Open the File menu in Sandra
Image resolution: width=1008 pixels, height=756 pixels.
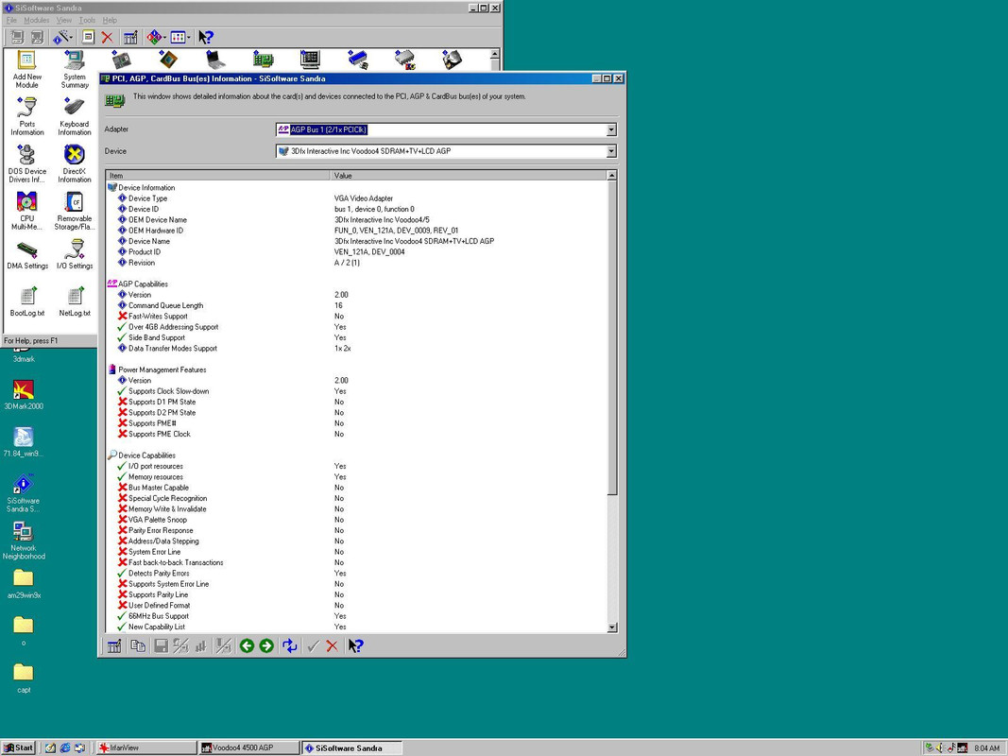(x=11, y=21)
